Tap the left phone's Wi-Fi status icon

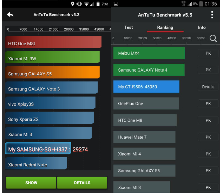click(x=86, y=4)
